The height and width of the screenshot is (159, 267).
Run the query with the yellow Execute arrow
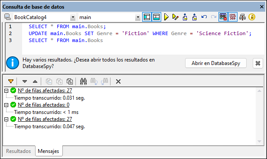tap(166, 17)
